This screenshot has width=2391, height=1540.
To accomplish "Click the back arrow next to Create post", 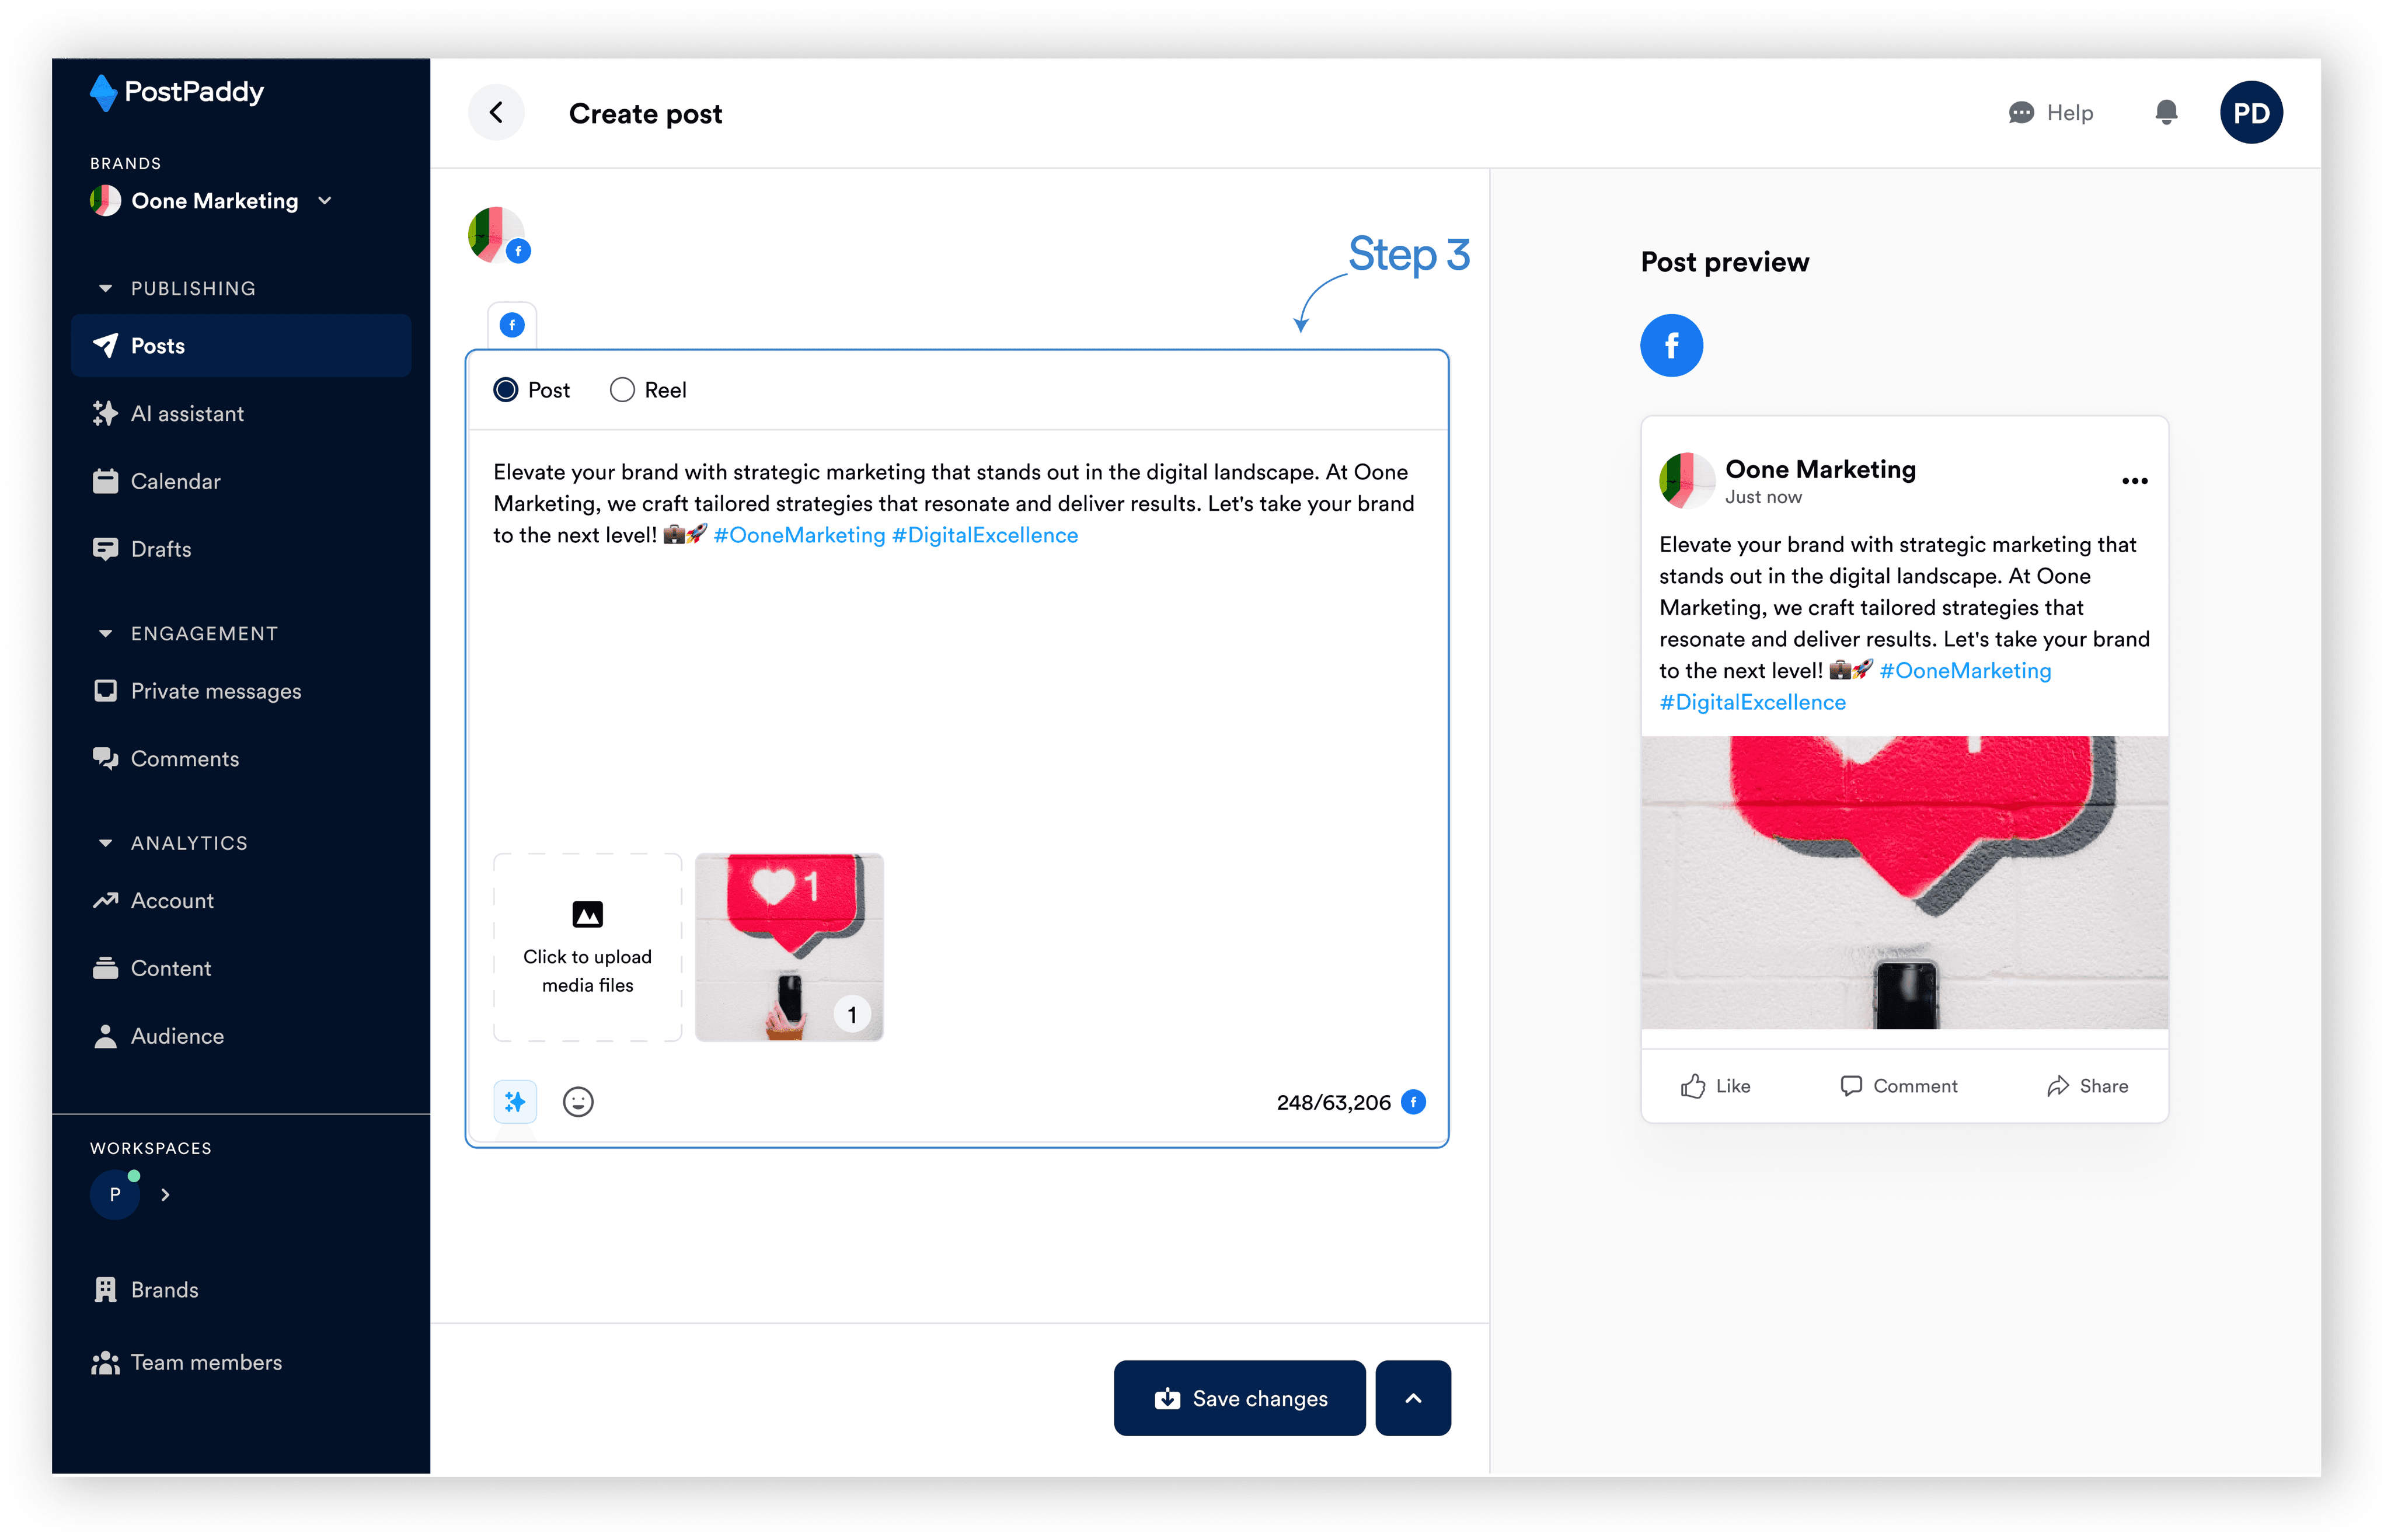I will point(496,113).
